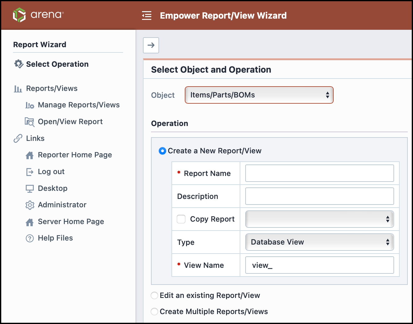Open the Object dropdown showing Items/Parts/BOMs
This screenshot has width=413, height=324.
[x=259, y=95]
